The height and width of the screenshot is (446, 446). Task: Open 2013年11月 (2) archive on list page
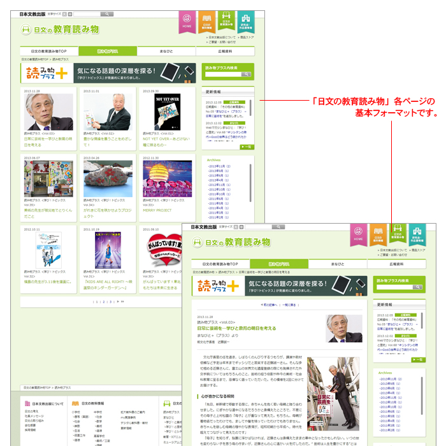pos(219,166)
